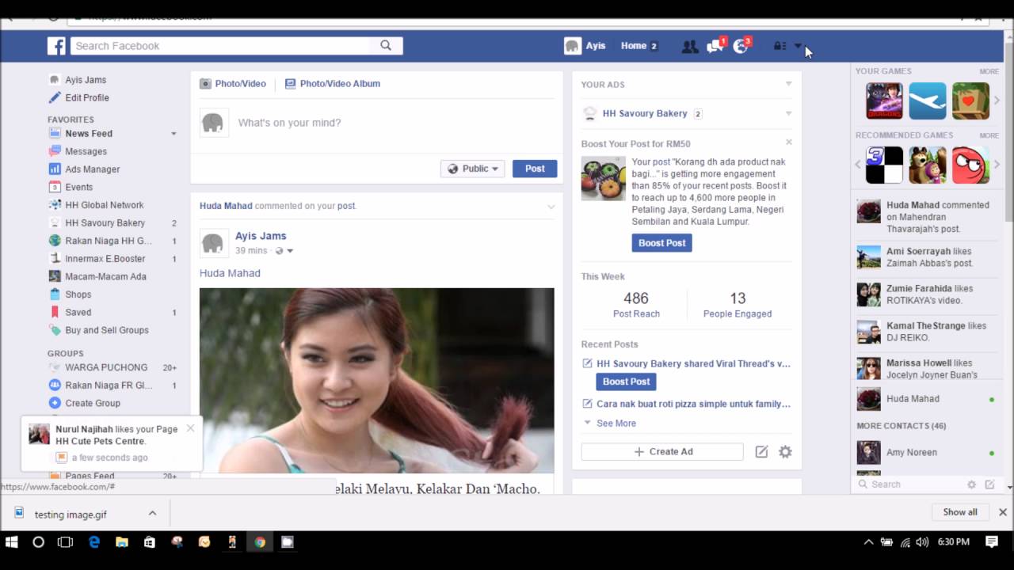
Task: Click the airplane game icon
Action: coord(928,101)
